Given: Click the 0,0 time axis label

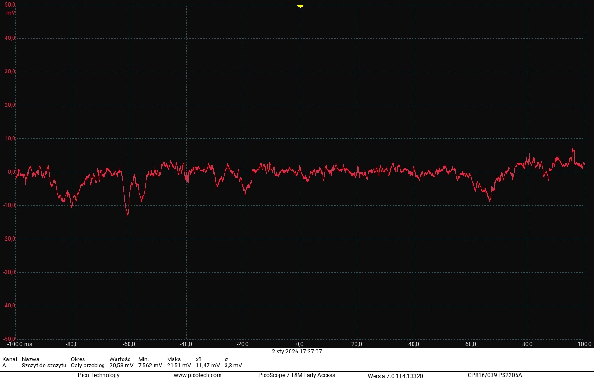Looking at the screenshot, I should [300, 344].
